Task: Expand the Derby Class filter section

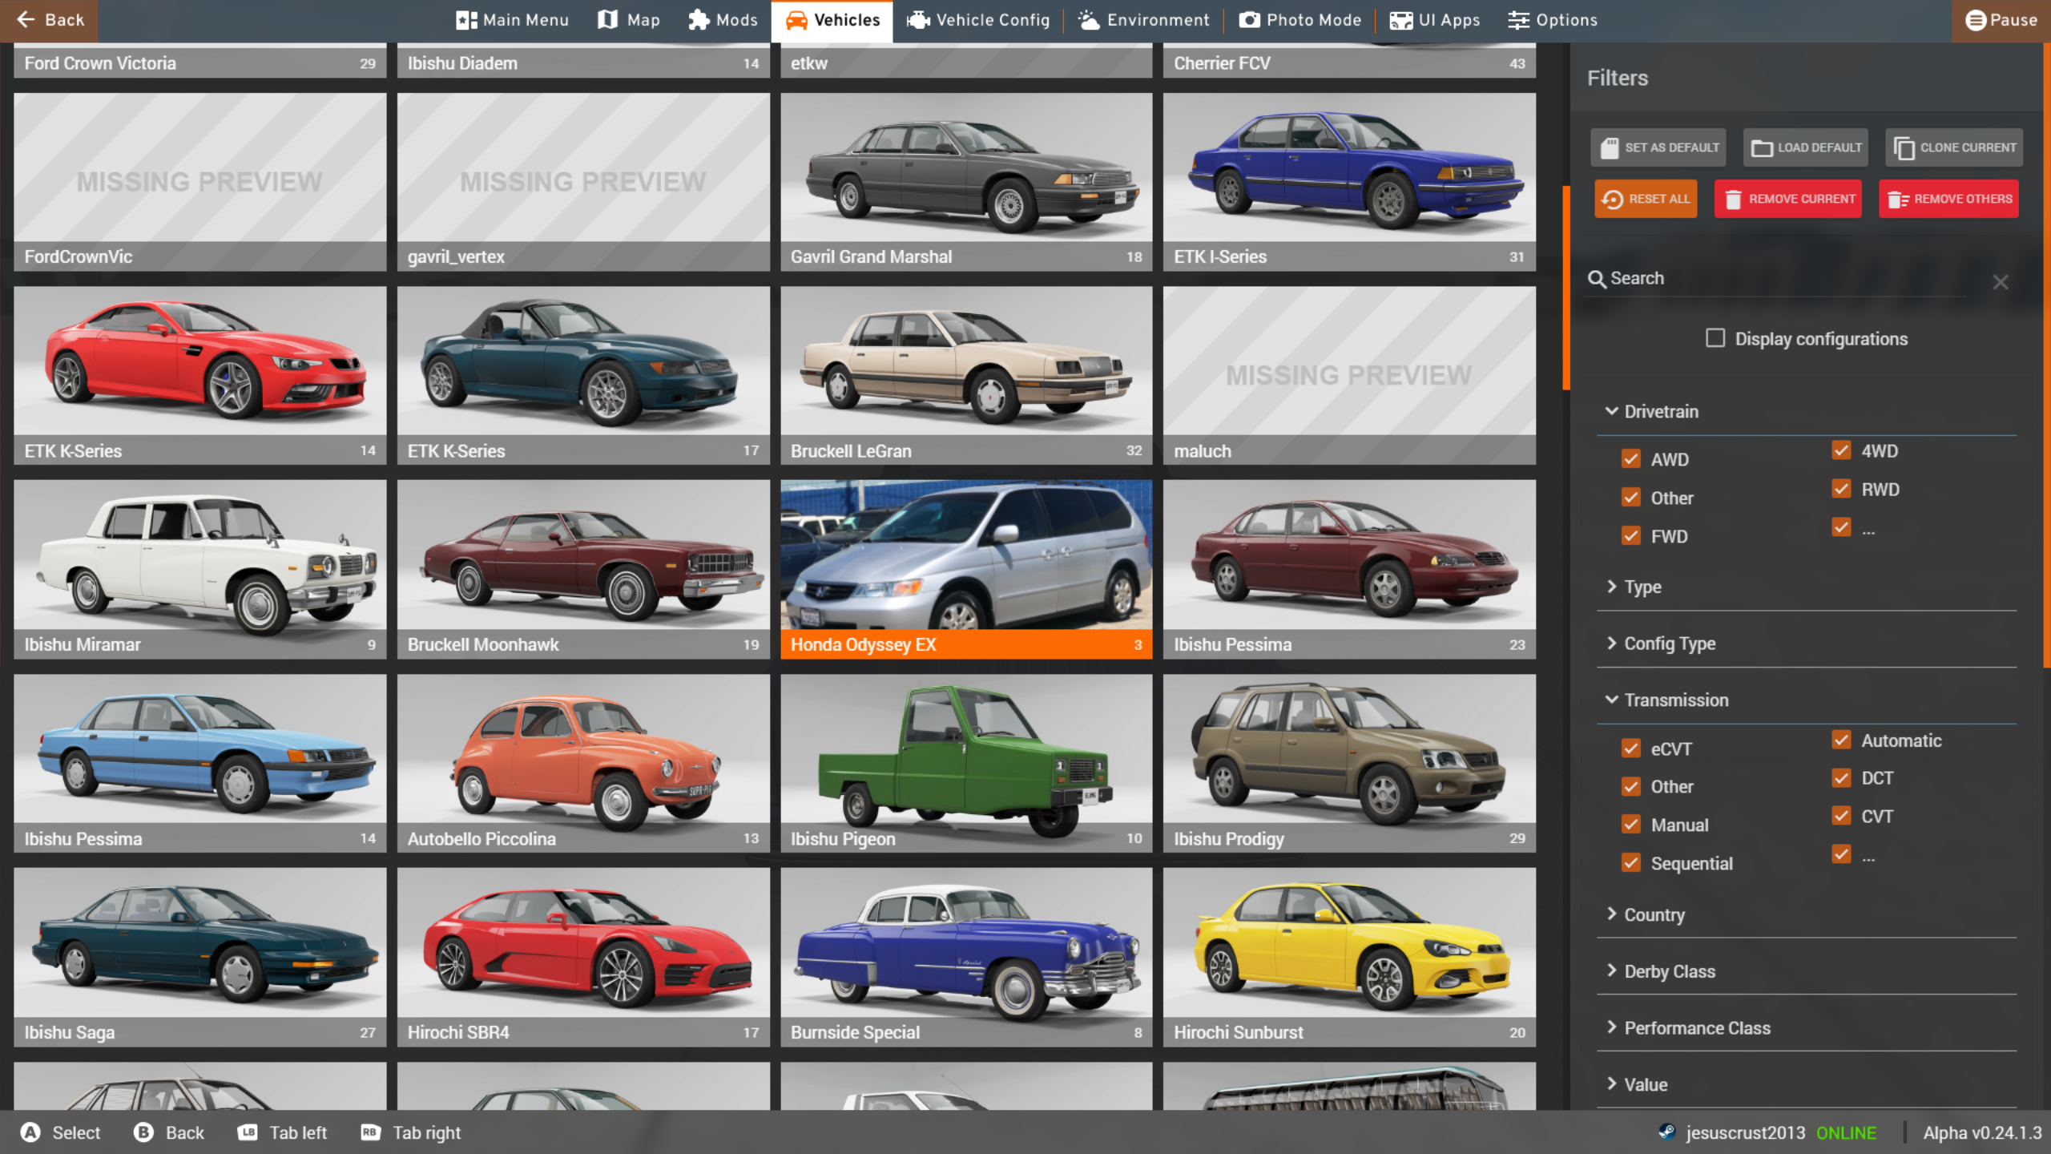Action: pos(1807,971)
